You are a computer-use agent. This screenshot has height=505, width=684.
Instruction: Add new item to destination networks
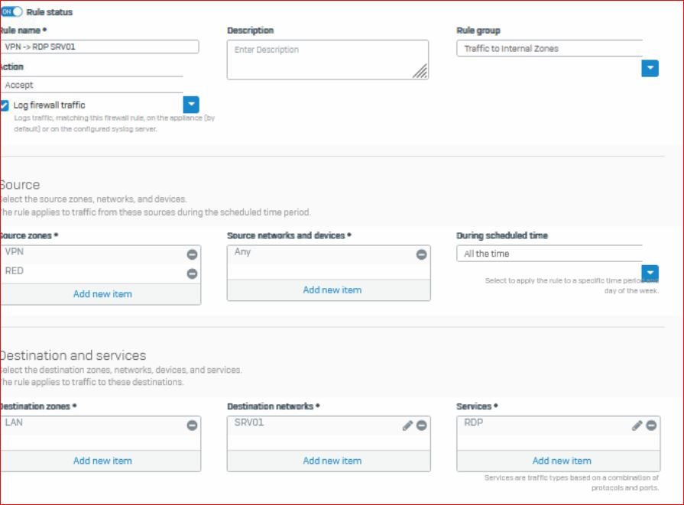[x=332, y=461]
